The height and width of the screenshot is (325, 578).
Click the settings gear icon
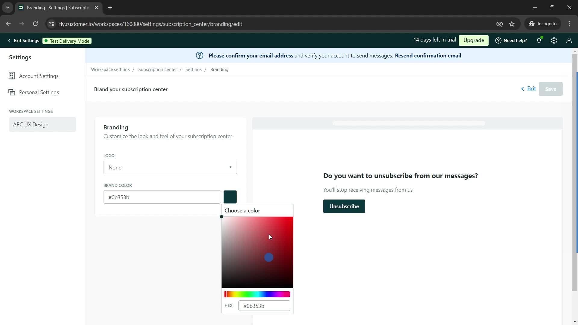click(x=554, y=41)
